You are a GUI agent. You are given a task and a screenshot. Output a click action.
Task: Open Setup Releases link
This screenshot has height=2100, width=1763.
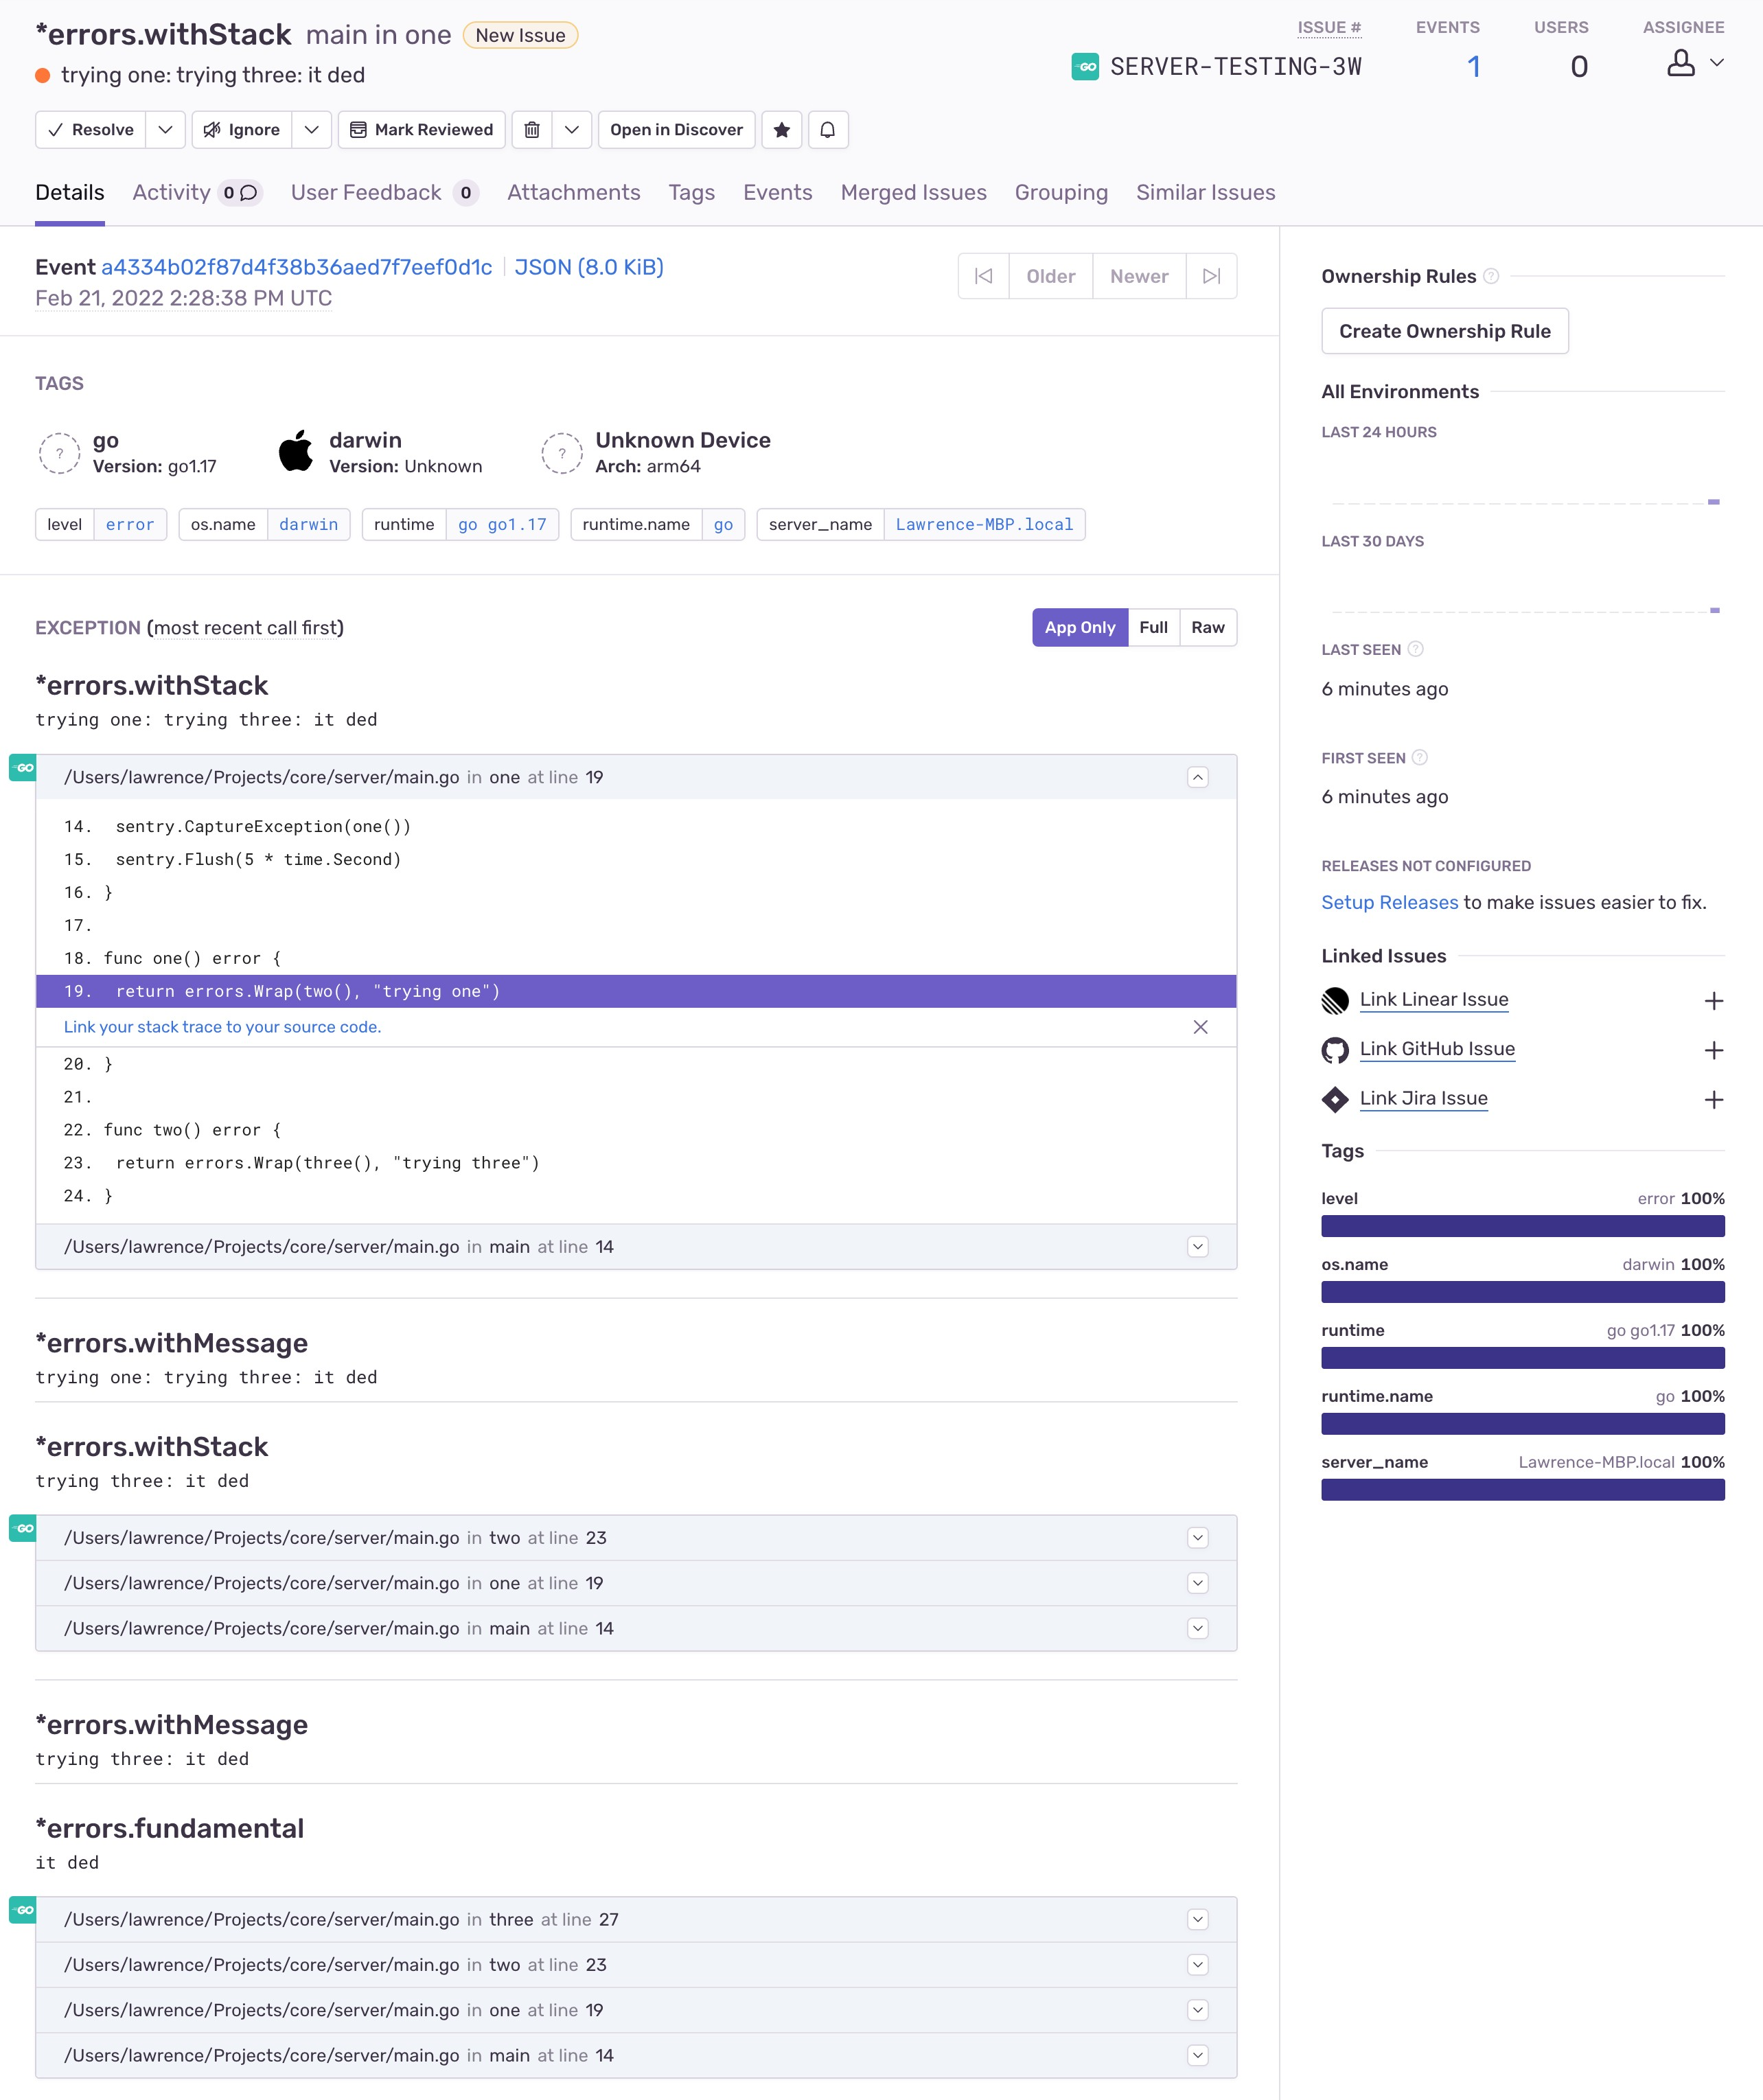point(1389,902)
